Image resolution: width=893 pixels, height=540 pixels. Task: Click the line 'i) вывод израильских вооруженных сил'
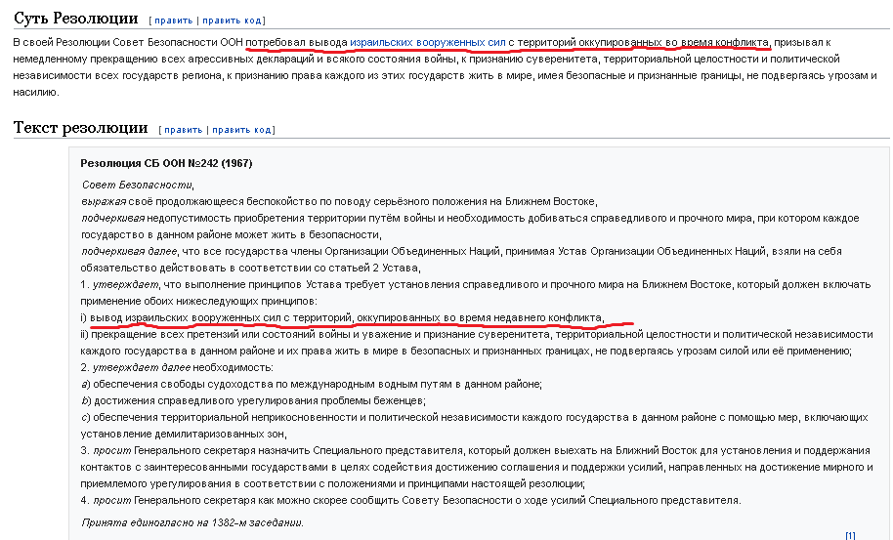click(342, 317)
